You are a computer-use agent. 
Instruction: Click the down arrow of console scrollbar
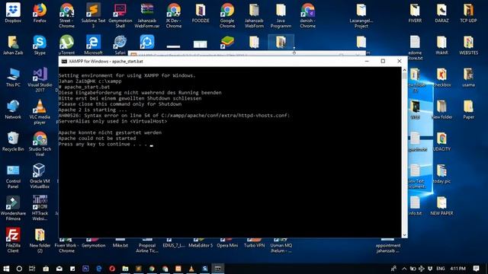click(x=404, y=235)
